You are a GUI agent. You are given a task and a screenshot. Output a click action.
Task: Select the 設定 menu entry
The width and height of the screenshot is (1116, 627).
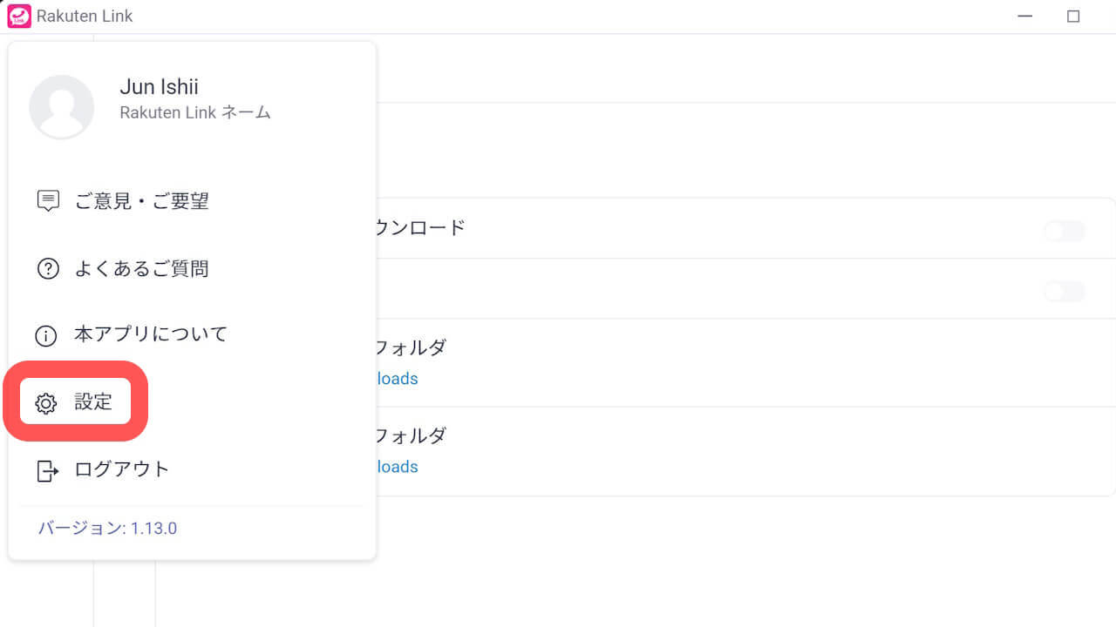(x=93, y=402)
